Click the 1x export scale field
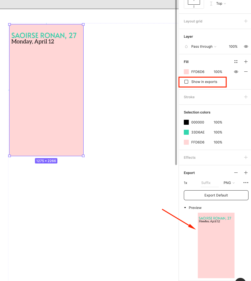Viewport: 251px width, 281px height. 186,183
